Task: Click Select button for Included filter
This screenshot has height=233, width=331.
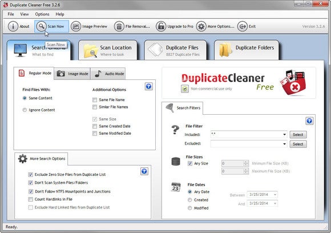Action: 298,135
